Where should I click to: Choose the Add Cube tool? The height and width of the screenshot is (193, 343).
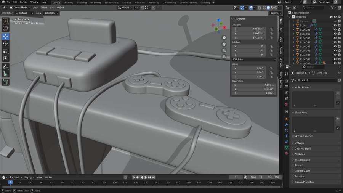[5, 82]
